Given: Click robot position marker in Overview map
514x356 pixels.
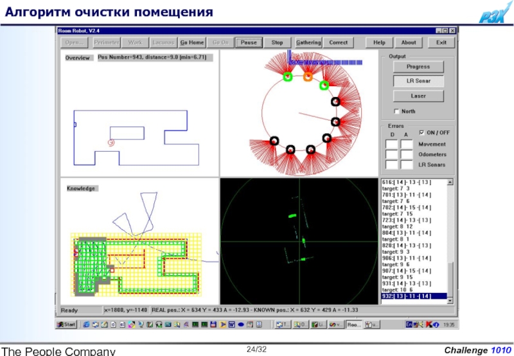Looking at the screenshot, I should point(111,143).
